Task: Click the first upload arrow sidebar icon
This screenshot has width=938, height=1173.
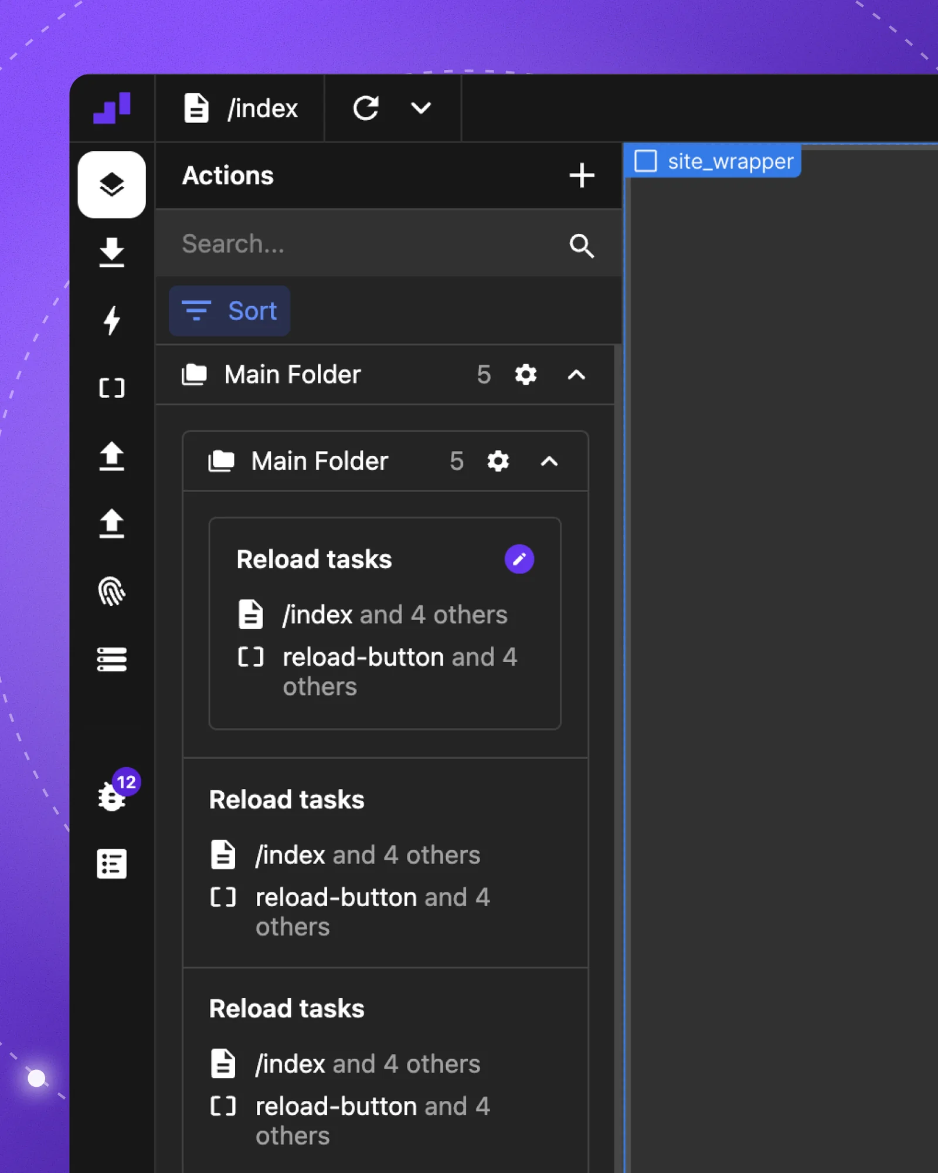Action: (x=111, y=456)
